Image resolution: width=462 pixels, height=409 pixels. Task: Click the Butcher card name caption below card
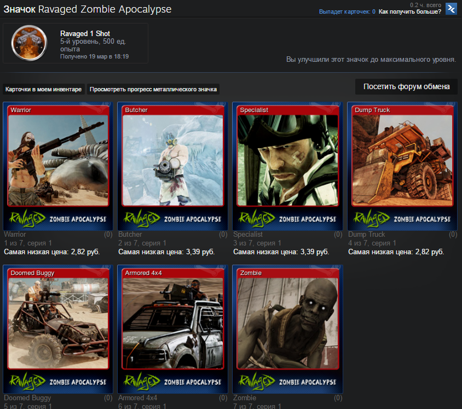pyautogui.click(x=130, y=234)
